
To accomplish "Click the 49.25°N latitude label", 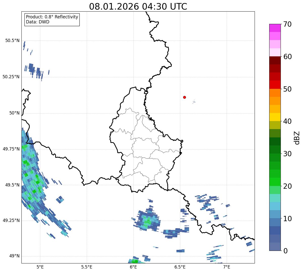I will (11, 220).
